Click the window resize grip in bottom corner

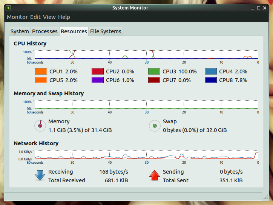(265, 197)
